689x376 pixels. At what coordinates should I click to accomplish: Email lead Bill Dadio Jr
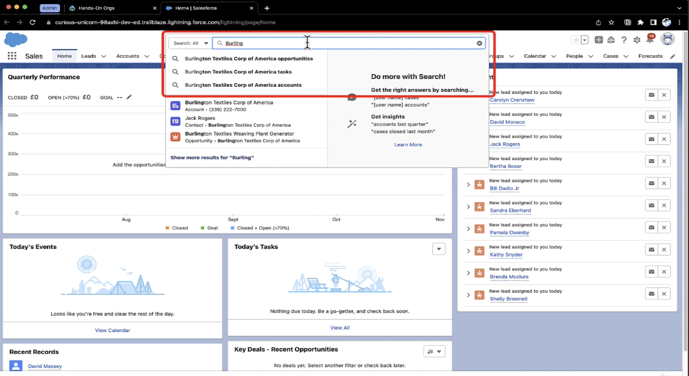[652, 183]
